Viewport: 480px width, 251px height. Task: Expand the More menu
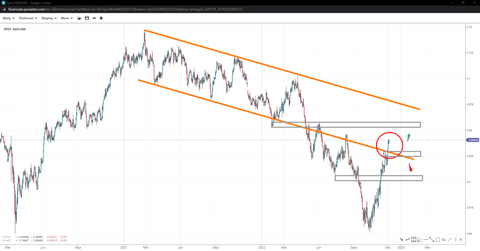pos(67,18)
